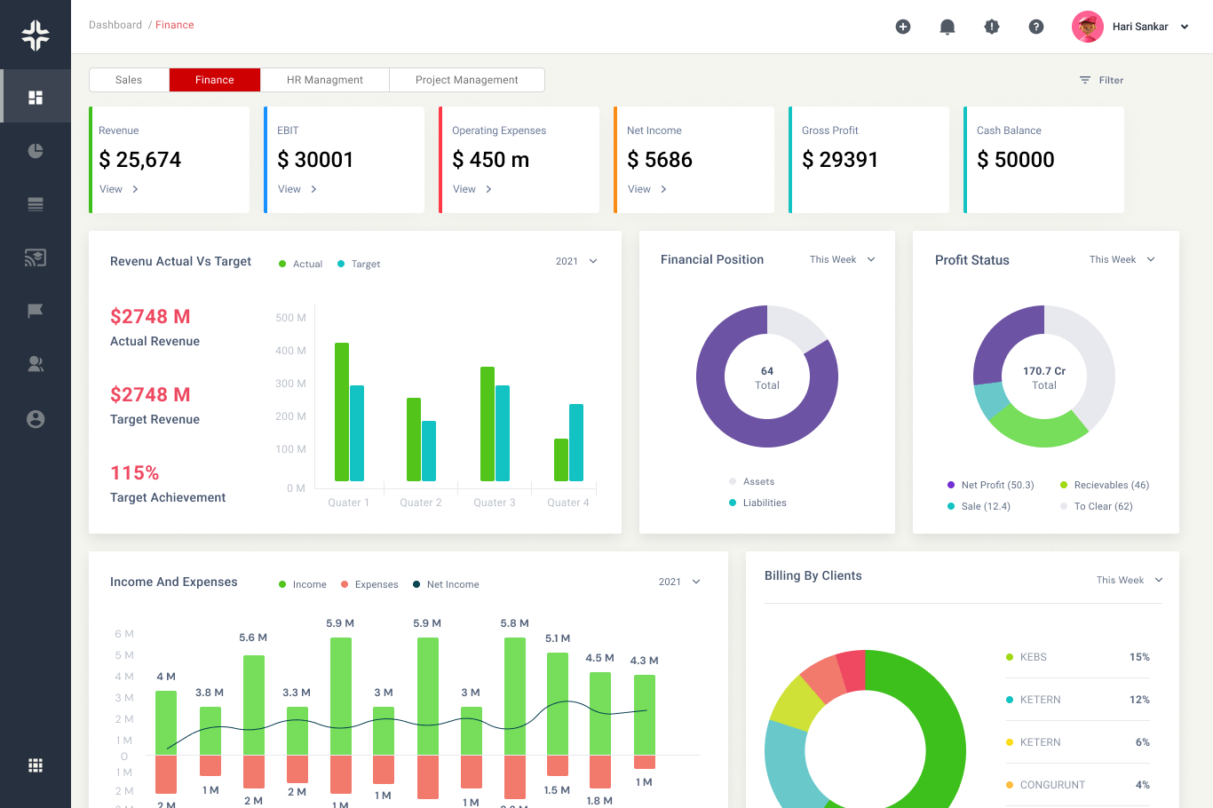Click the alert badge icon in header
The height and width of the screenshot is (808, 1213).
[992, 27]
